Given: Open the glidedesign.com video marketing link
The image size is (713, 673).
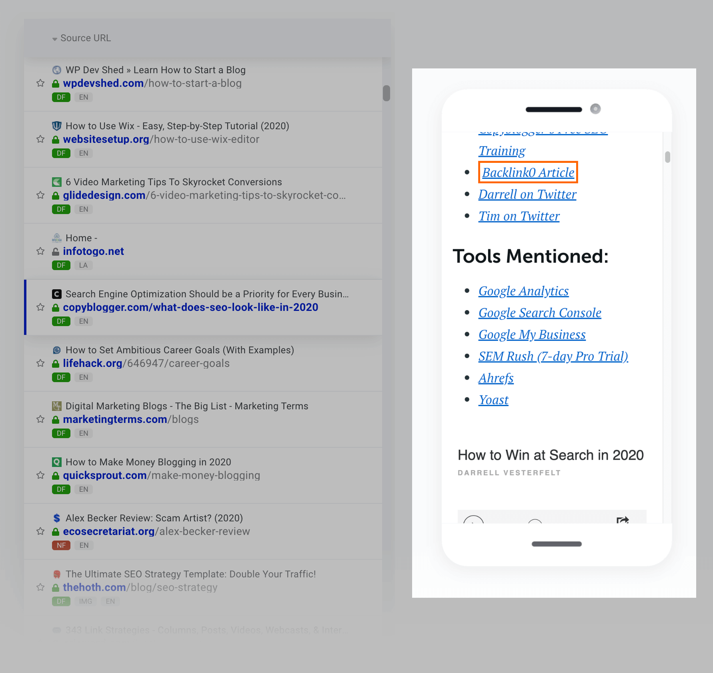Looking at the screenshot, I should (204, 195).
